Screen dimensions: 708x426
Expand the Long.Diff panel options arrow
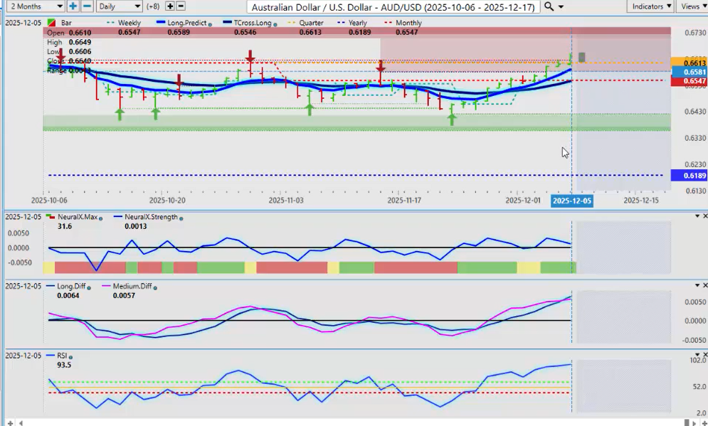[x=696, y=285]
